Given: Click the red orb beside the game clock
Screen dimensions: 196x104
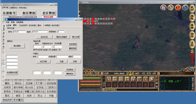Looking at the screenshot, I should point(188,69).
